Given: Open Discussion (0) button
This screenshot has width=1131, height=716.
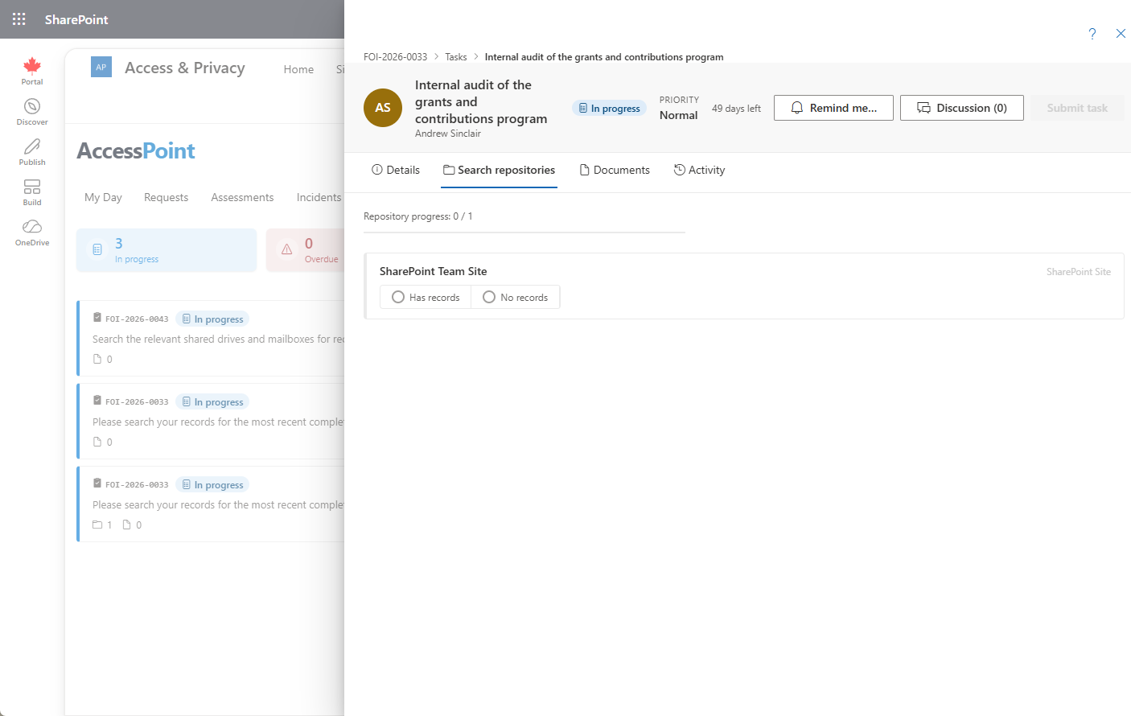Looking at the screenshot, I should [962, 108].
